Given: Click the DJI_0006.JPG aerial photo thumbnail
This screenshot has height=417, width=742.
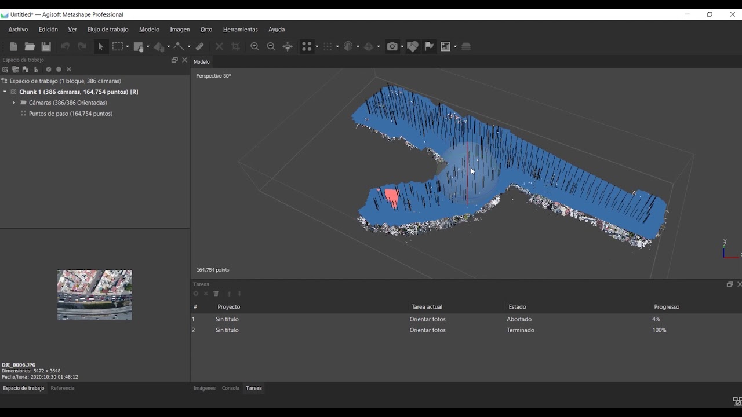Looking at the screenshot, I should click(94, 295).
